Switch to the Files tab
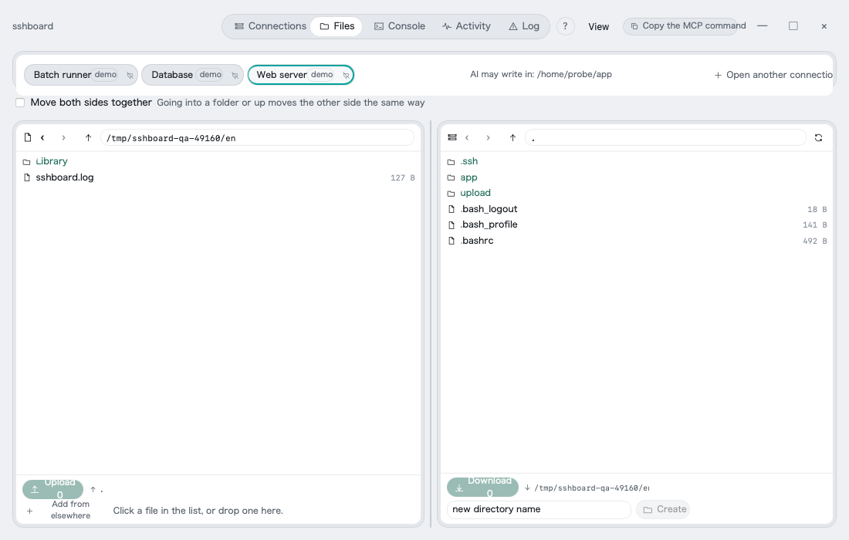Image resolution: width=849 pixels, height=540 pixels. point(337,26)
